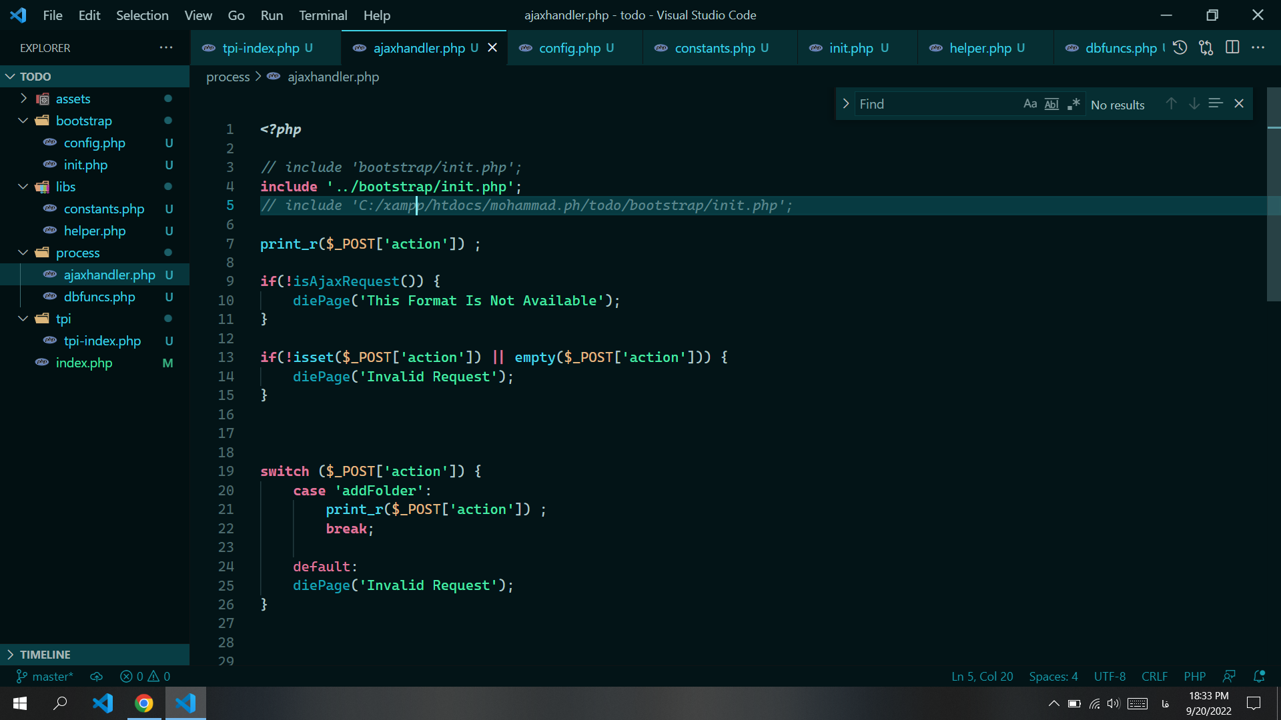Screen dimensions: 1281x720
Task: Collapse the libs folder
Action: [x=95, y=187]
